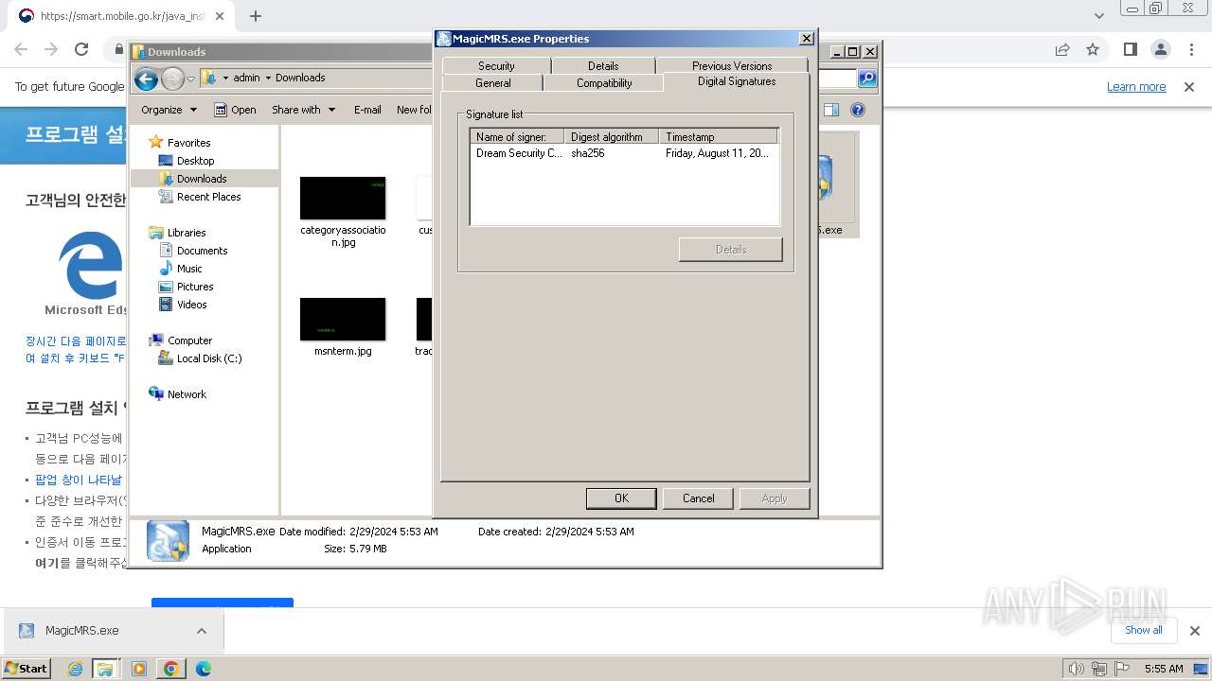1212x681 pixels.
Task: Open the Previous Versions tab
Action: [732, 65]
